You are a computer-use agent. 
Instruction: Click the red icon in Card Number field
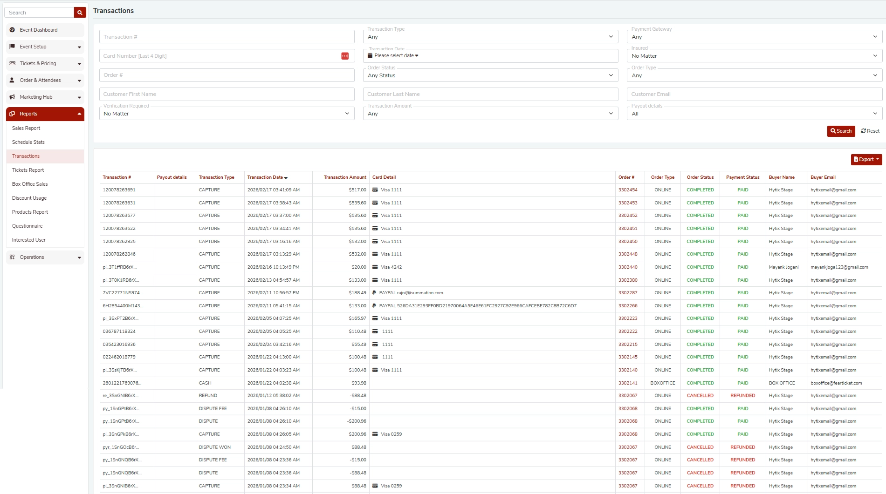[x=345, y=56]
